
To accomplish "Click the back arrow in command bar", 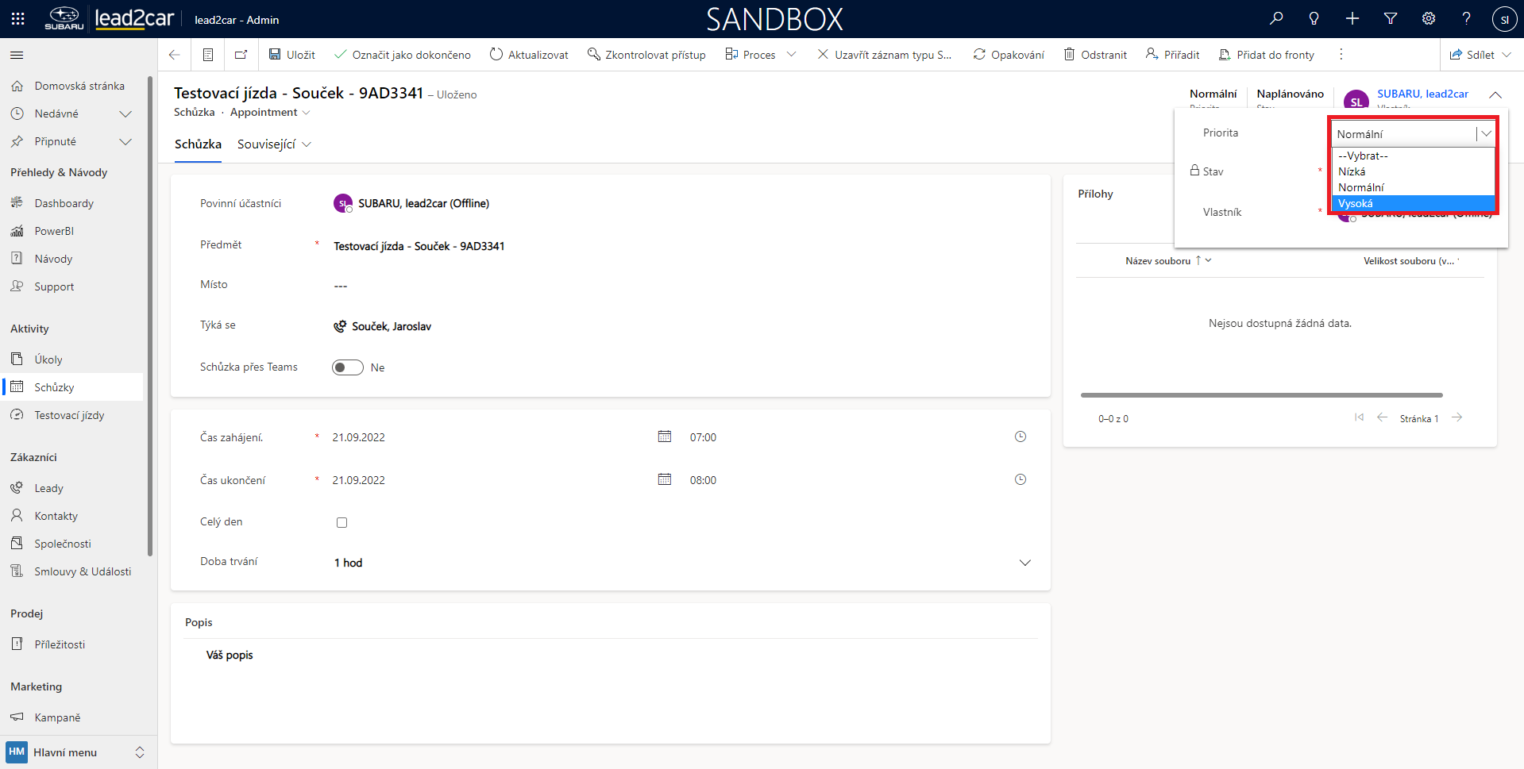I will [x=175, y=55].
